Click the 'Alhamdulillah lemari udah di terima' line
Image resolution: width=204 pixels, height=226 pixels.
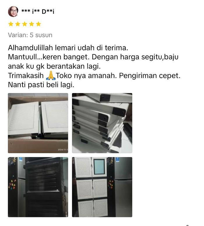[x=68, y=48]
